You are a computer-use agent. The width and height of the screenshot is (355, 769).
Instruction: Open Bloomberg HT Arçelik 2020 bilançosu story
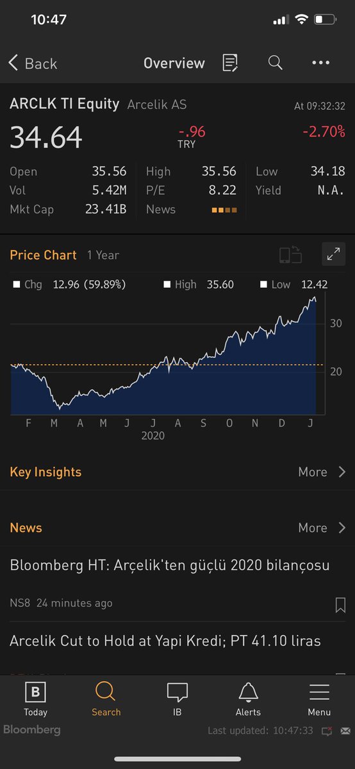[170, 565]
